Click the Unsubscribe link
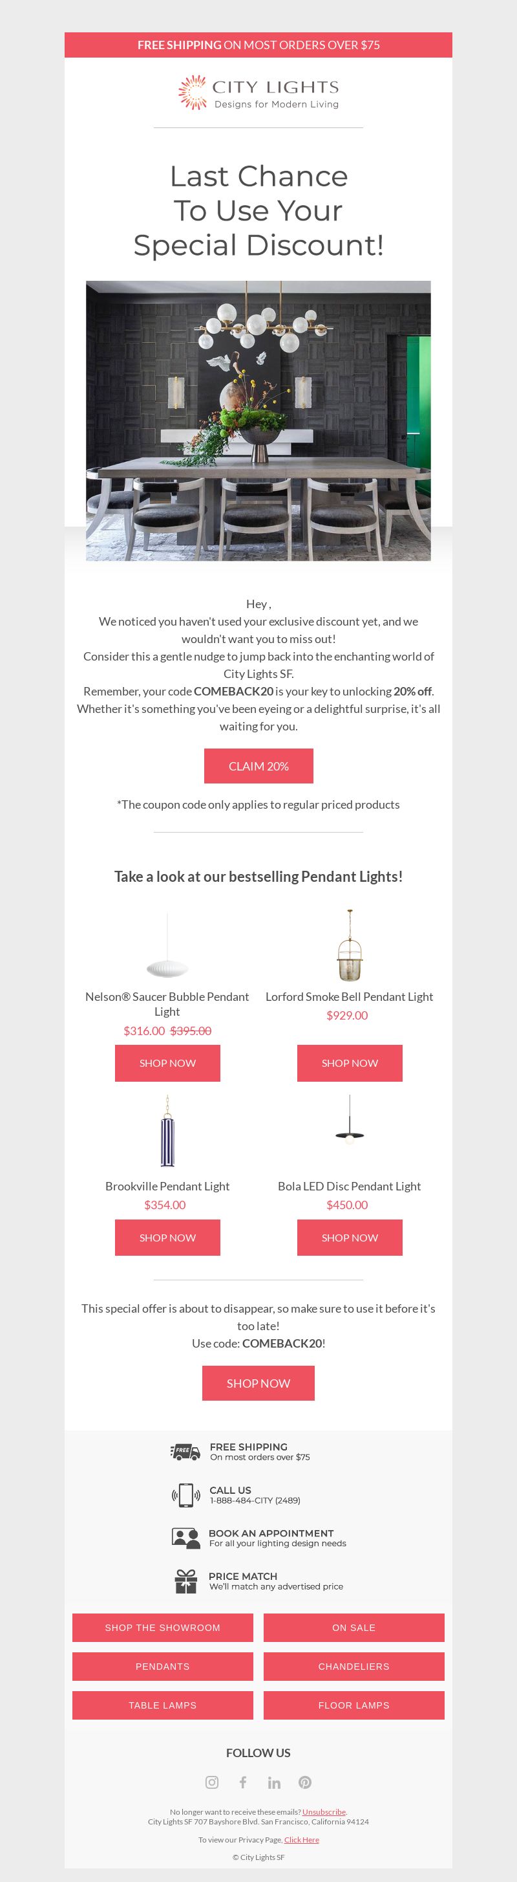Image resolution: width=517 pixels, height=1882 pixels. [324, 1812]
